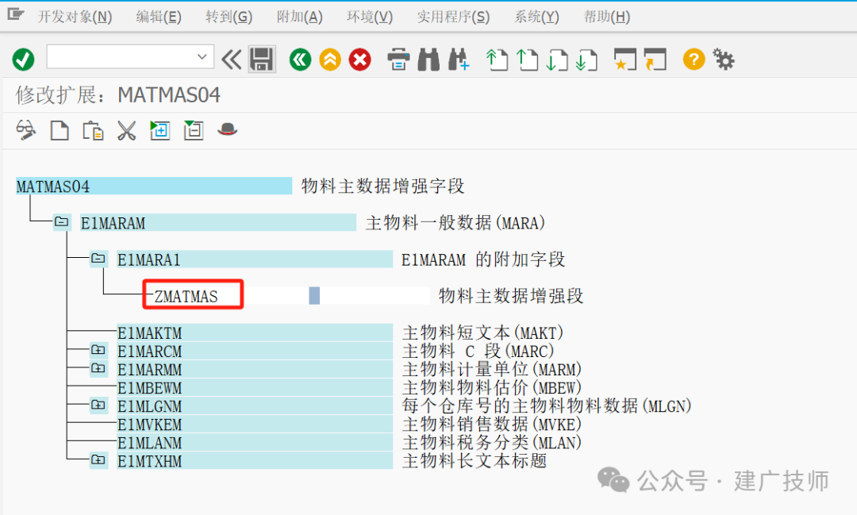Viewport: 857px width, 515px height.
Task: Click the green Back icon
Action: click(301, 59)
